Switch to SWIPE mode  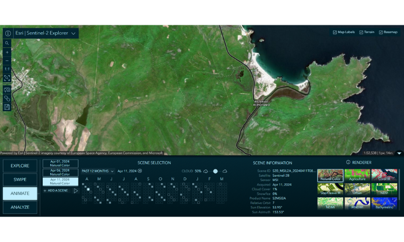(x=20, y=180)
